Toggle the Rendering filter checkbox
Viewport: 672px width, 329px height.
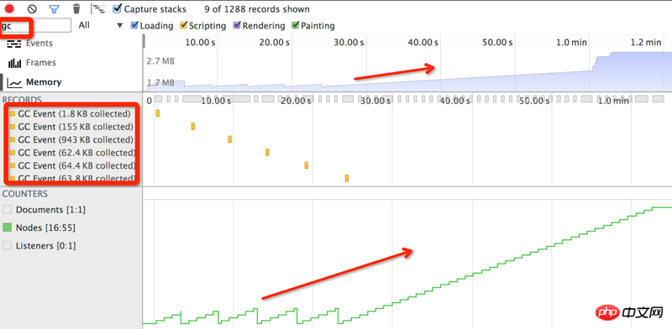point(237,25)
